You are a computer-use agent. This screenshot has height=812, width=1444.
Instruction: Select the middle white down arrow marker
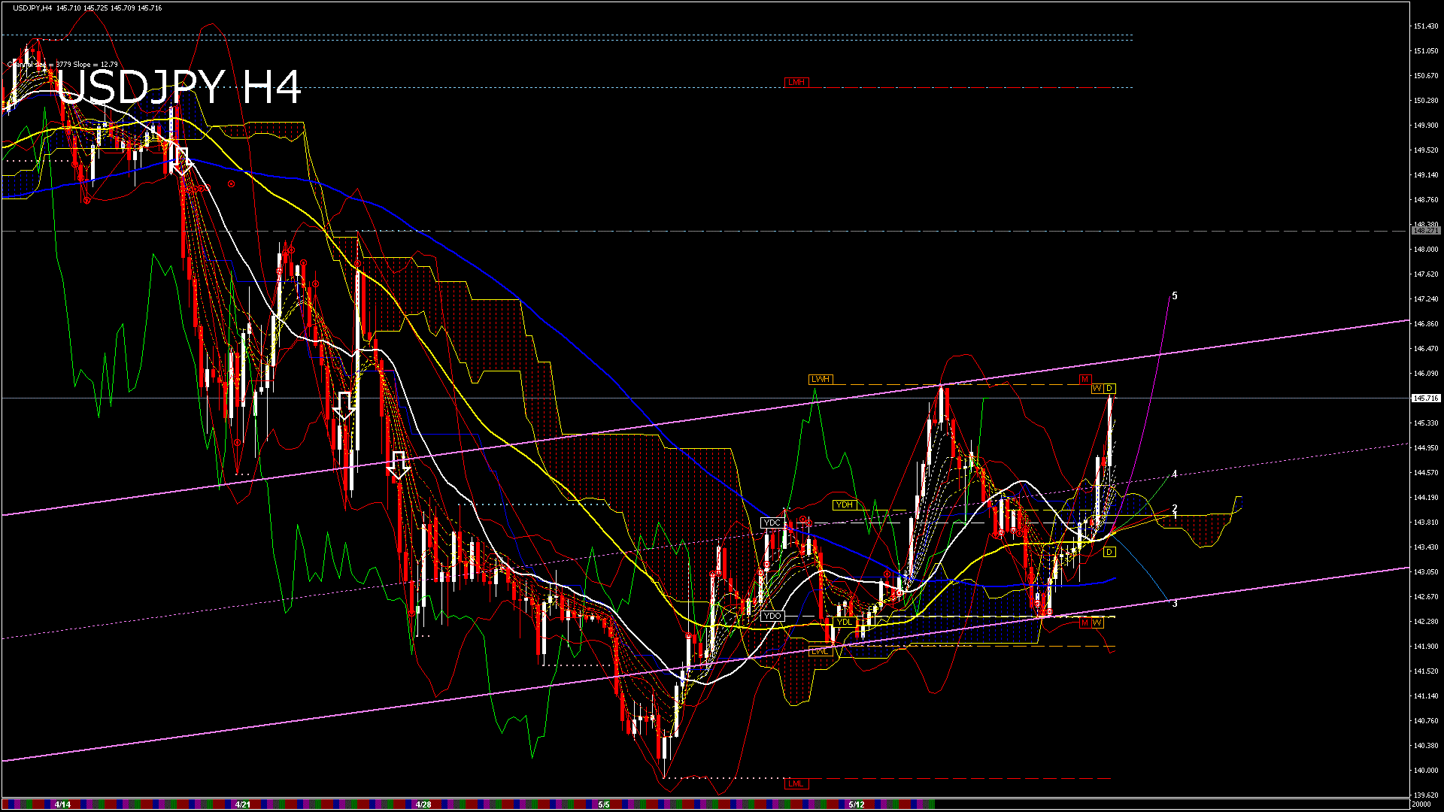pos(344,405)
